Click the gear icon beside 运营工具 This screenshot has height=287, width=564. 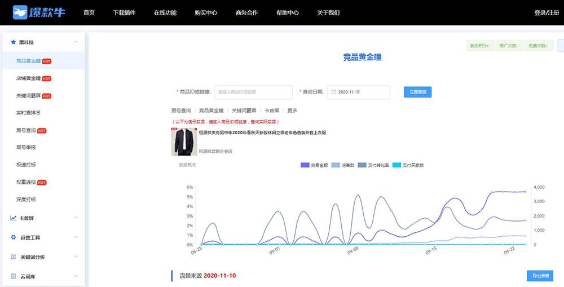[x=14, y=237]
